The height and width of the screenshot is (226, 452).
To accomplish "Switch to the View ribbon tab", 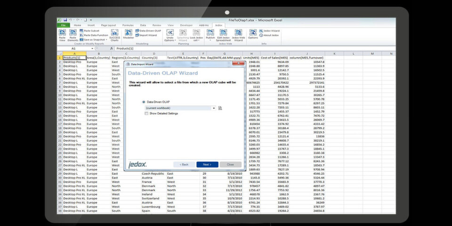I will pyautogui.click(x=170, y=25).
